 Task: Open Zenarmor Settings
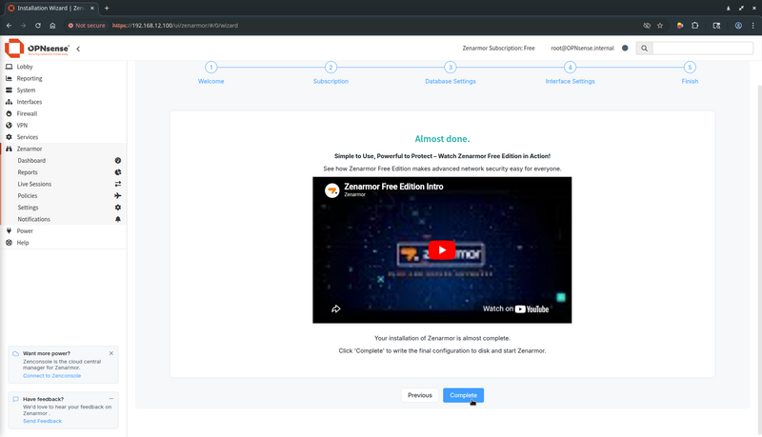29,208
